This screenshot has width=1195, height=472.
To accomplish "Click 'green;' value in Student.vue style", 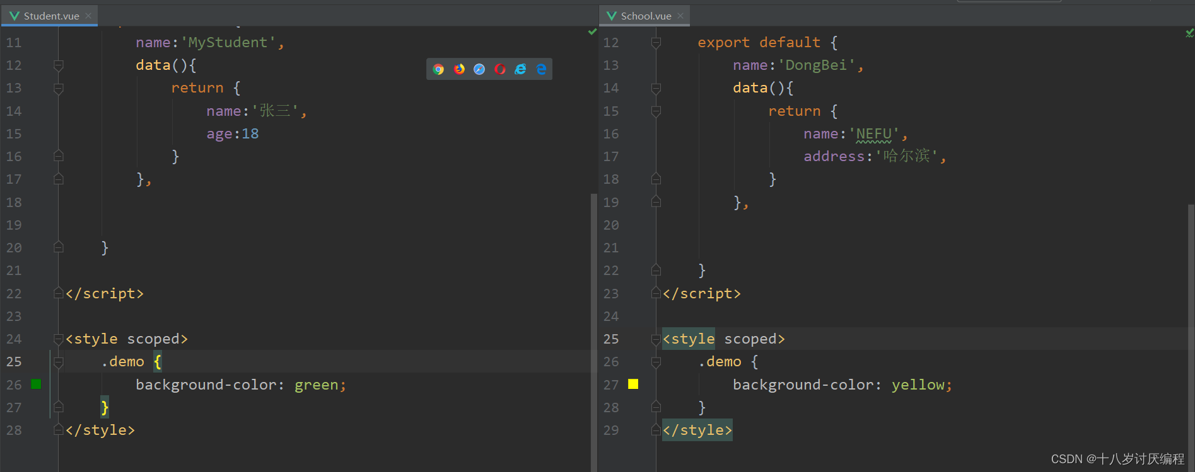I will 320,385.
